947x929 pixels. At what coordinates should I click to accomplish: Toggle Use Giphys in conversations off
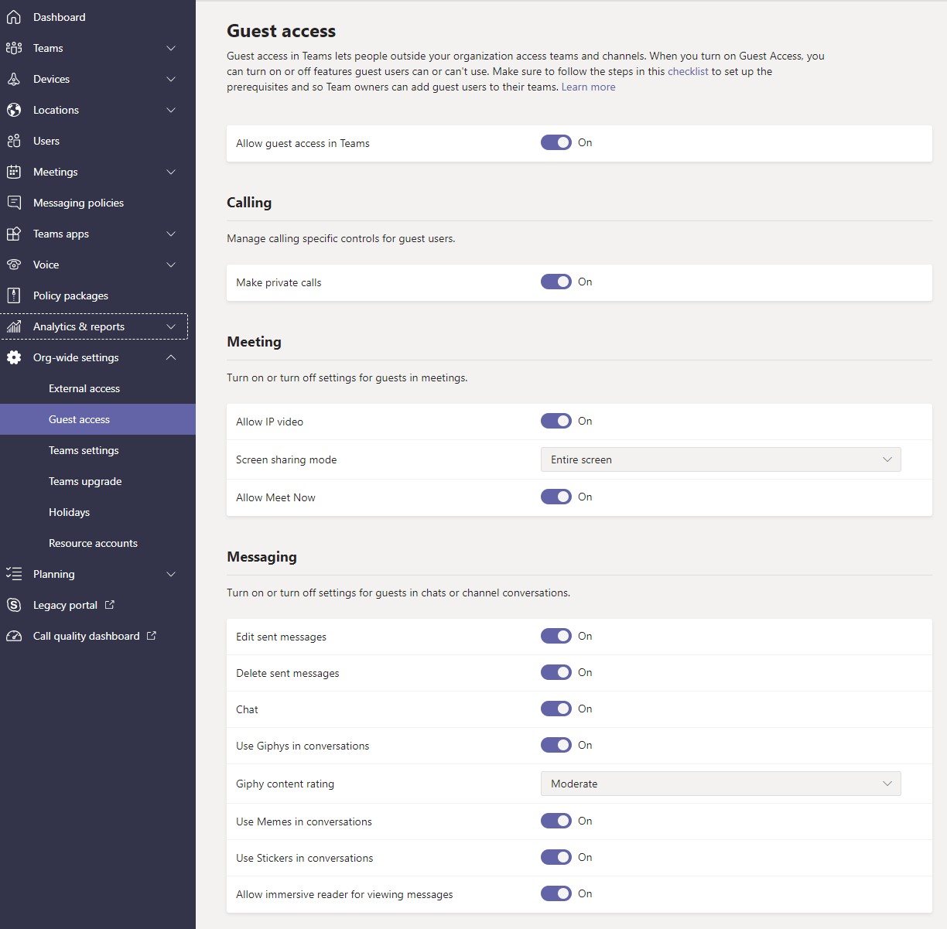coord(556,745)
